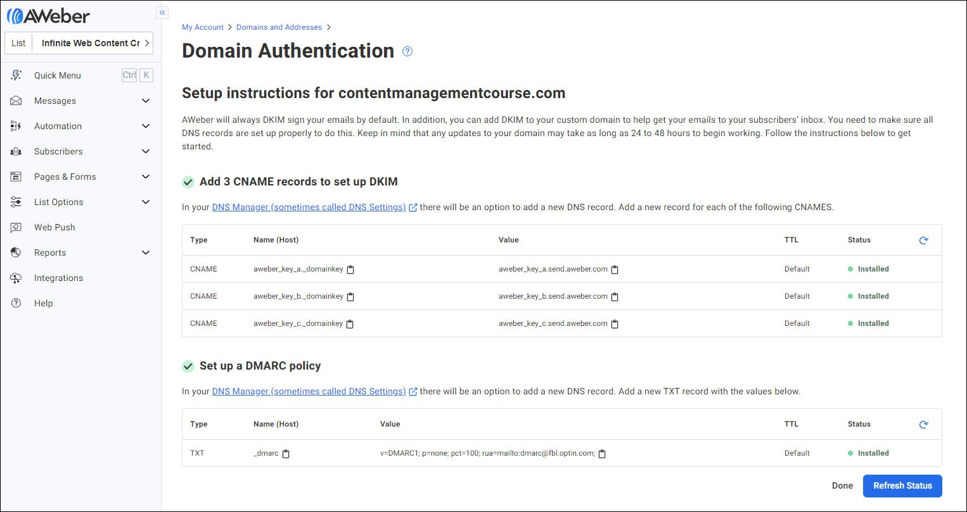The height and width of the screenshot is (512, 967).
Task: Click the Refresh Status button
Action: [x=902, y=486]
